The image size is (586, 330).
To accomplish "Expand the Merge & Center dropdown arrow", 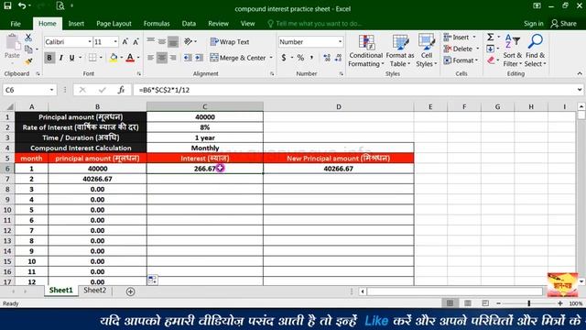I will tap(271, 58).
